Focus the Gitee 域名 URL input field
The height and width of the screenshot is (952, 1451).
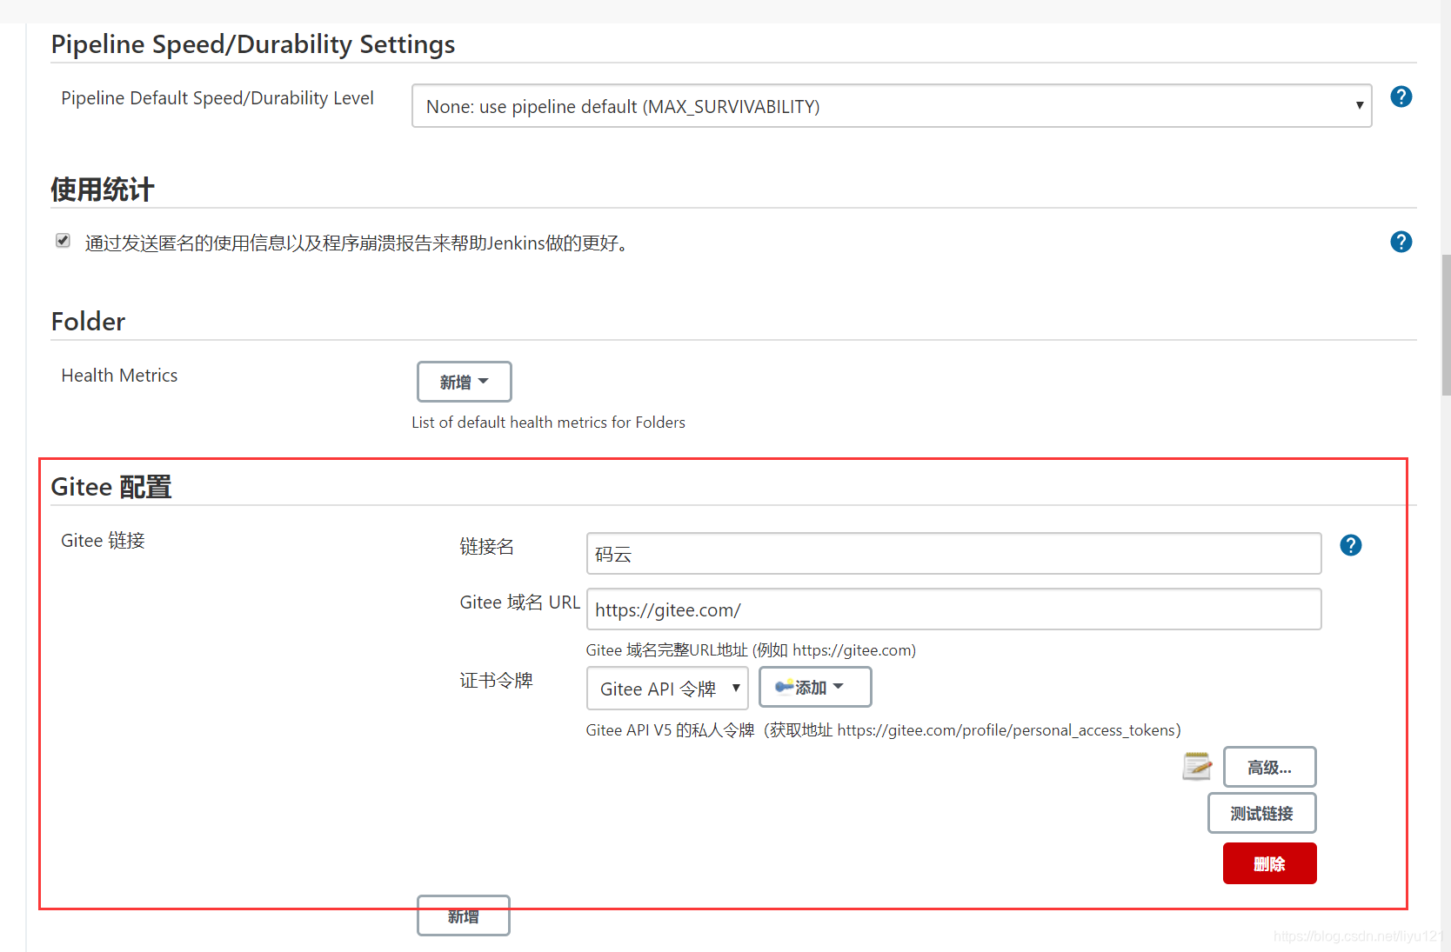point(953,609)
